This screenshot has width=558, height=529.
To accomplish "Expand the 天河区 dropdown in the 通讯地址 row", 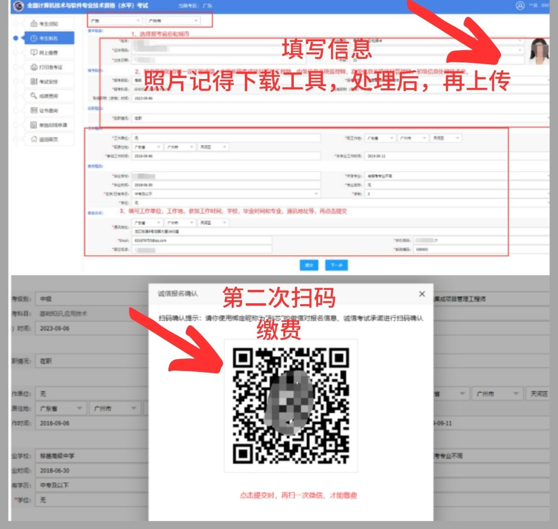I will (213, 223).
